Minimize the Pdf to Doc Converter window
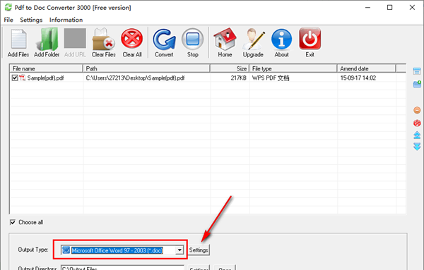This screenshot has width=424, height=270. pos(367,7)
